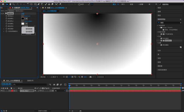Clear the effects search field with X

tap(181, 23)
